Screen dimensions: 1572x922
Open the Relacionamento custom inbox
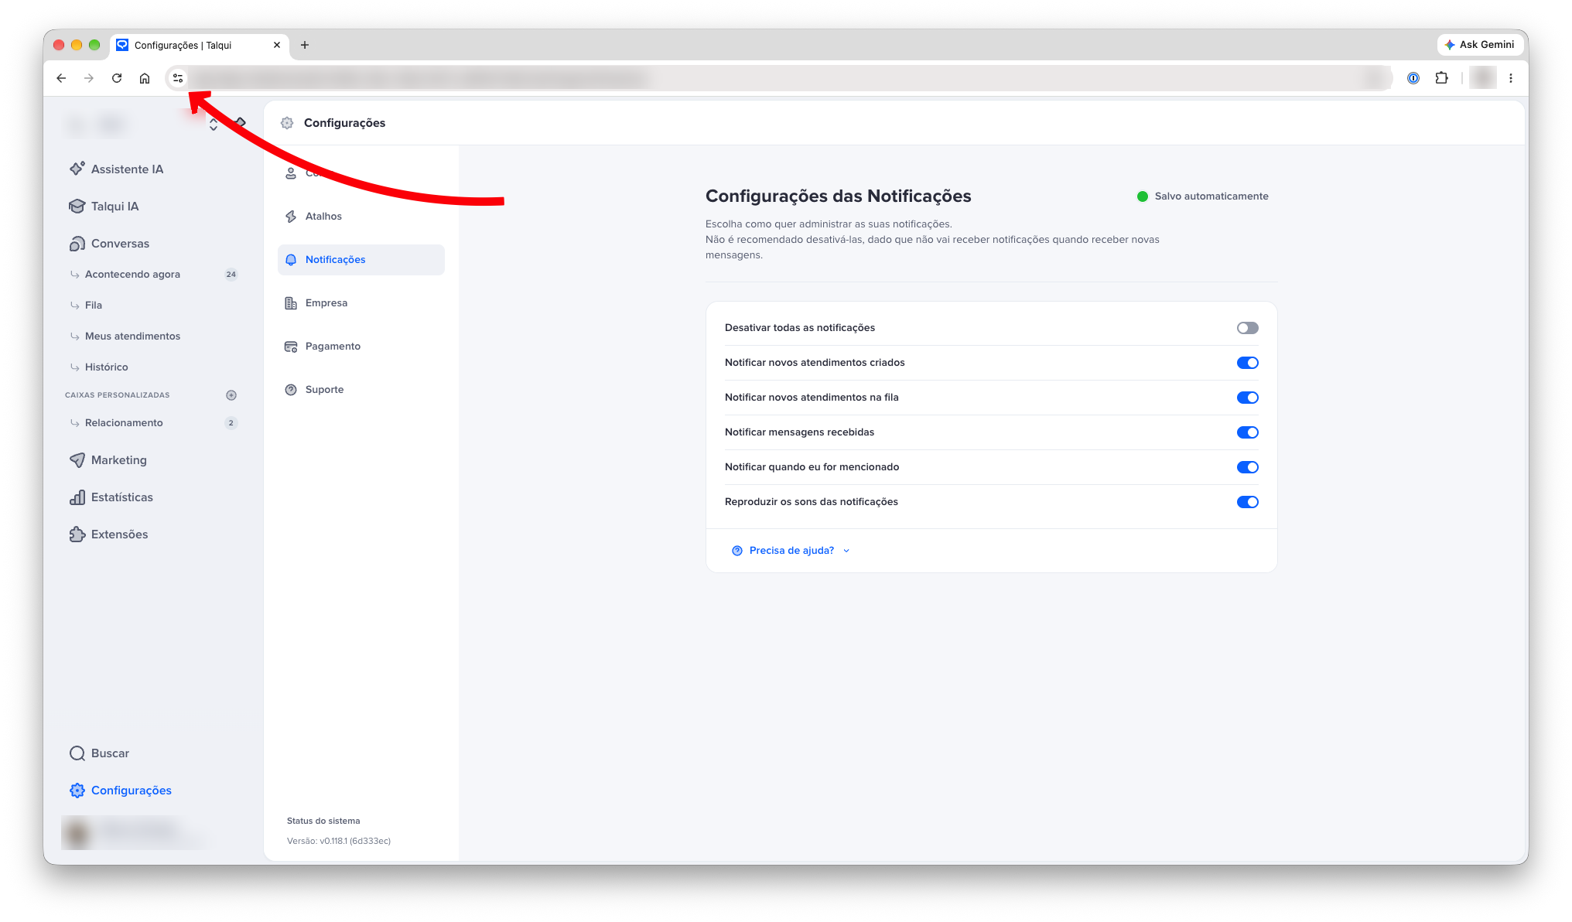[153, 422]
